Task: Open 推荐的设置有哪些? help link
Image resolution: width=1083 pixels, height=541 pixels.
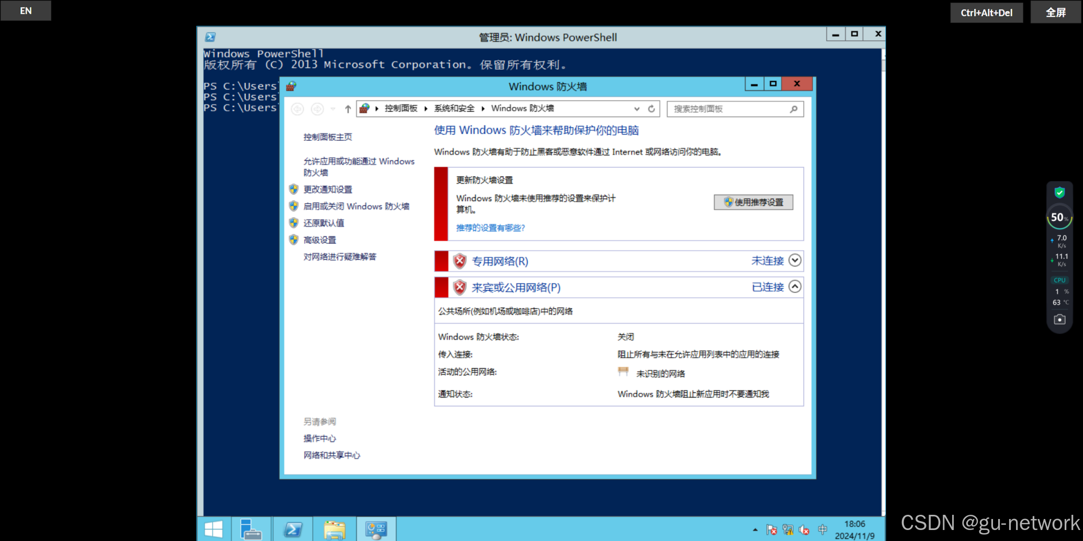Action: (490, 228)
